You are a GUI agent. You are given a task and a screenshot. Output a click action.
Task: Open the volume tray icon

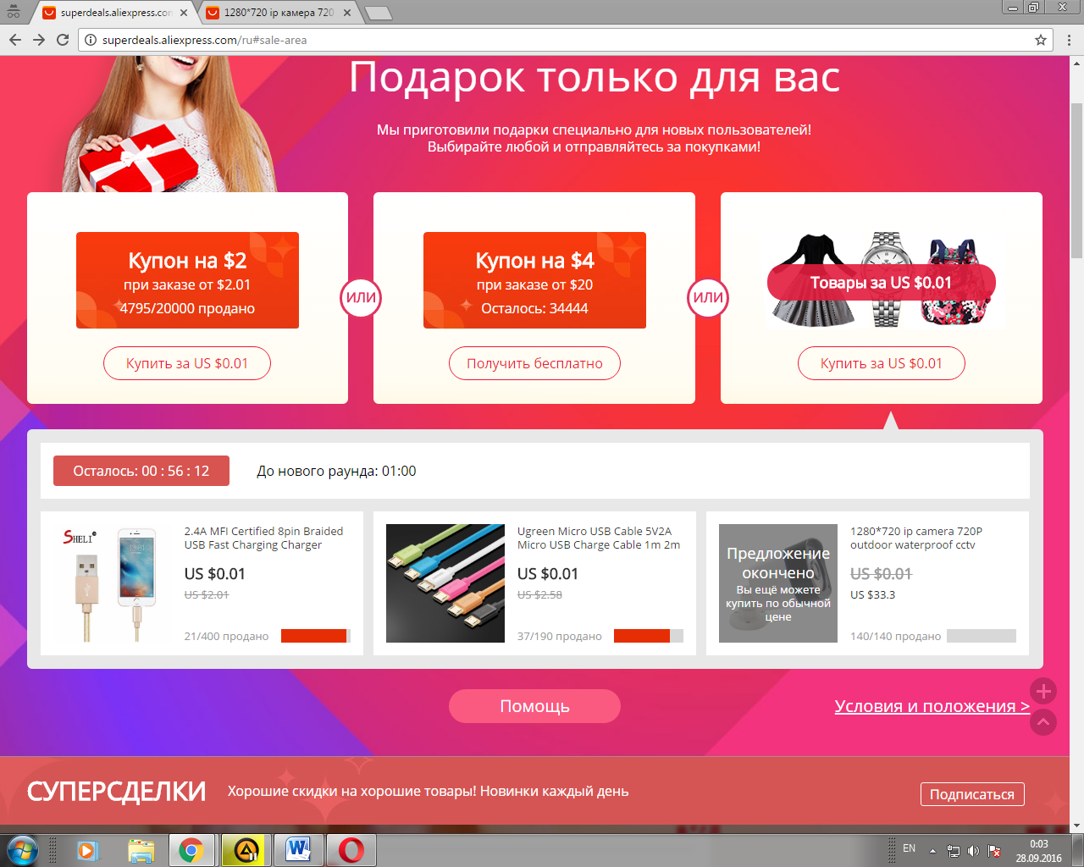pyautogui.click(x=974, y=850)
